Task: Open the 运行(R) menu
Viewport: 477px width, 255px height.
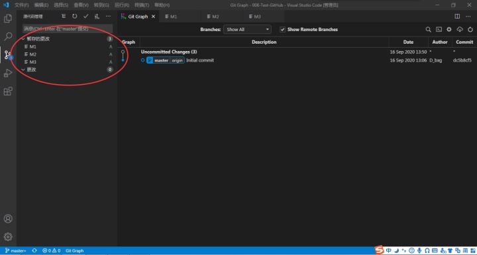Action: coord(122,5)
